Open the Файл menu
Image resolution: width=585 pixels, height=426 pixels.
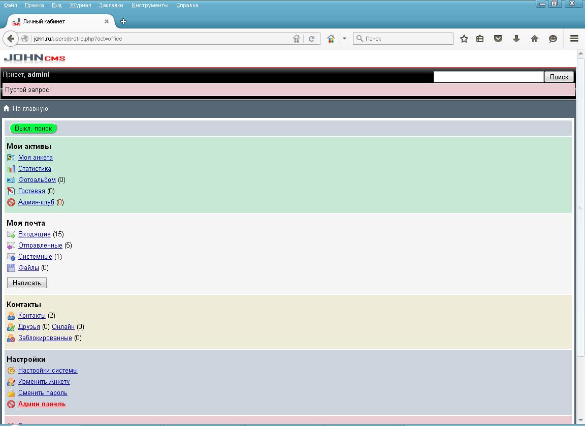[x=10, y=5]
